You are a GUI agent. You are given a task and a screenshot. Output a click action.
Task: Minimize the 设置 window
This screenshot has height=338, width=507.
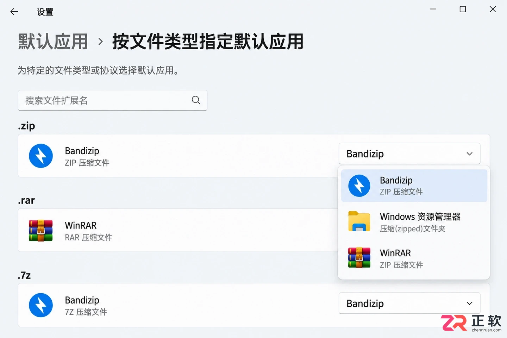click(433, 9)
